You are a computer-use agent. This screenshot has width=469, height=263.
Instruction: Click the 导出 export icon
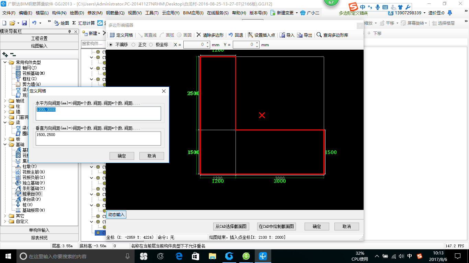tap(300, 35)
